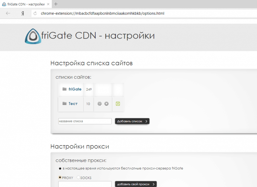Click the address bar URL

102,13
